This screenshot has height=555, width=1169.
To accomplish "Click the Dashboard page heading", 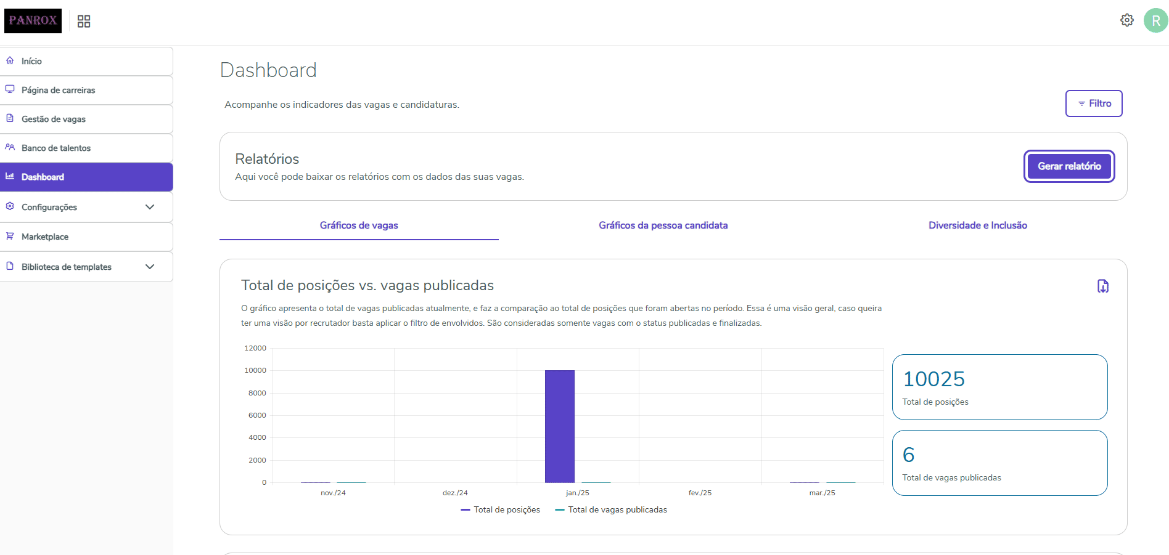I will click(268, 70).
